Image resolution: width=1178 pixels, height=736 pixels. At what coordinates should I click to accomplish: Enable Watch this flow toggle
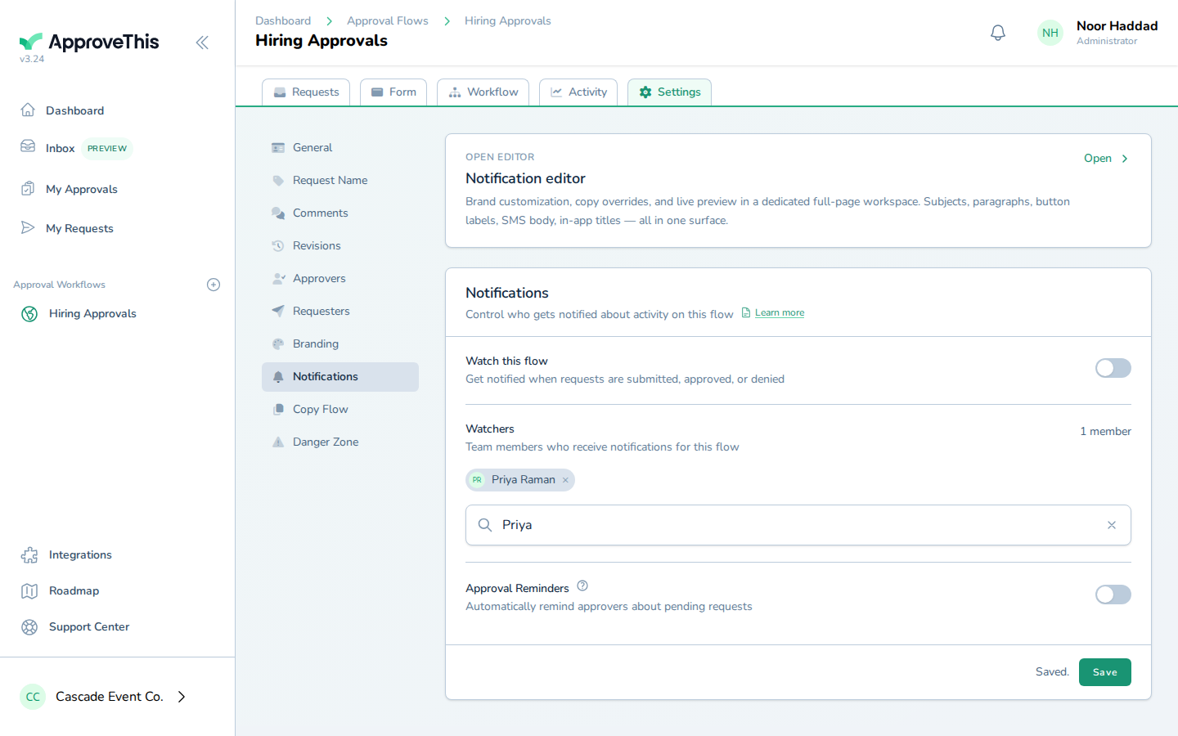[1113, 368]
